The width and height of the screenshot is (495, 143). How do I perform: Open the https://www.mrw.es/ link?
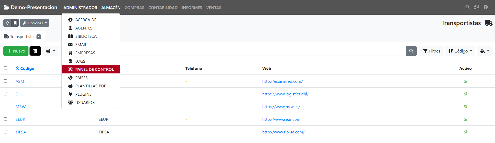pos(281,107)
